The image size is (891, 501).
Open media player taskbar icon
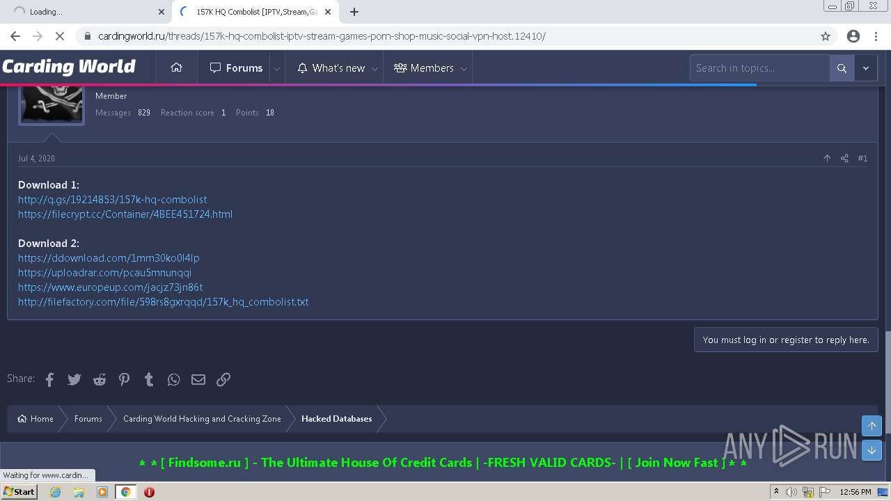[102, 492]
